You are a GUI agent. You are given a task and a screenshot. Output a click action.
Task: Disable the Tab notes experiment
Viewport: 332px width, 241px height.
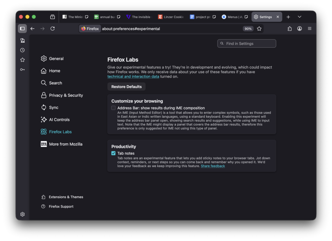pyautogui.click(x=113, y=153)
